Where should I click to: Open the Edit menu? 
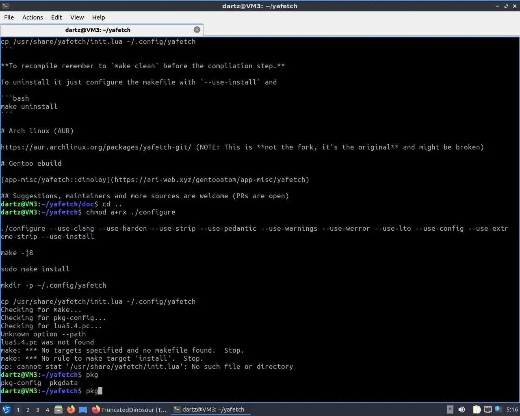56,17
